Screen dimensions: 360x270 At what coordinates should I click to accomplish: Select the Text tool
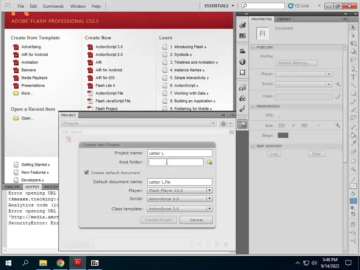coord(353,77)
